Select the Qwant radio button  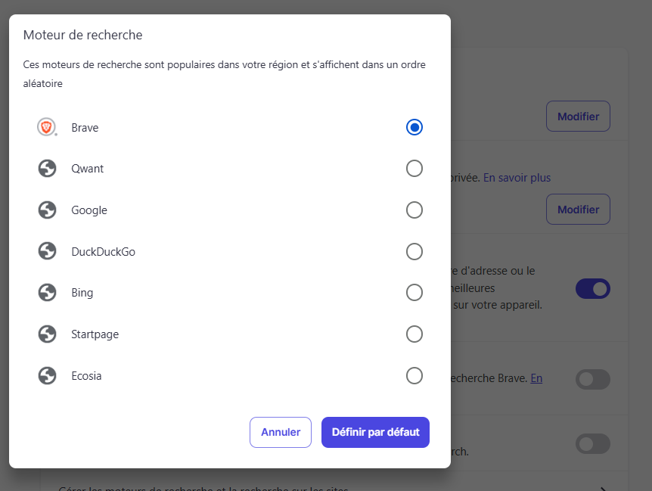414,169
